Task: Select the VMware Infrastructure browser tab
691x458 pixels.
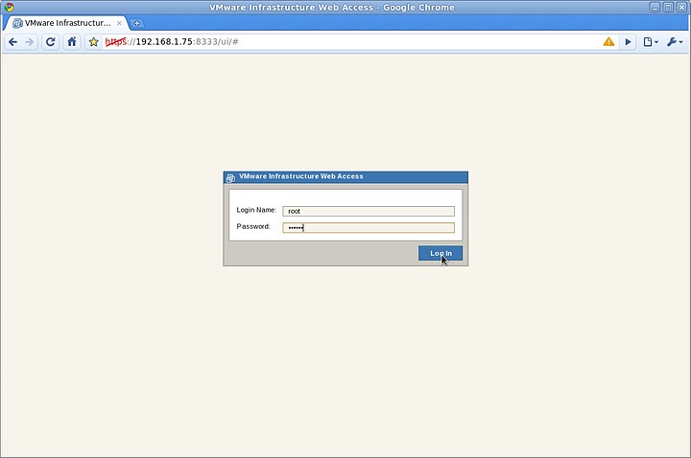Action: [66, 23]
